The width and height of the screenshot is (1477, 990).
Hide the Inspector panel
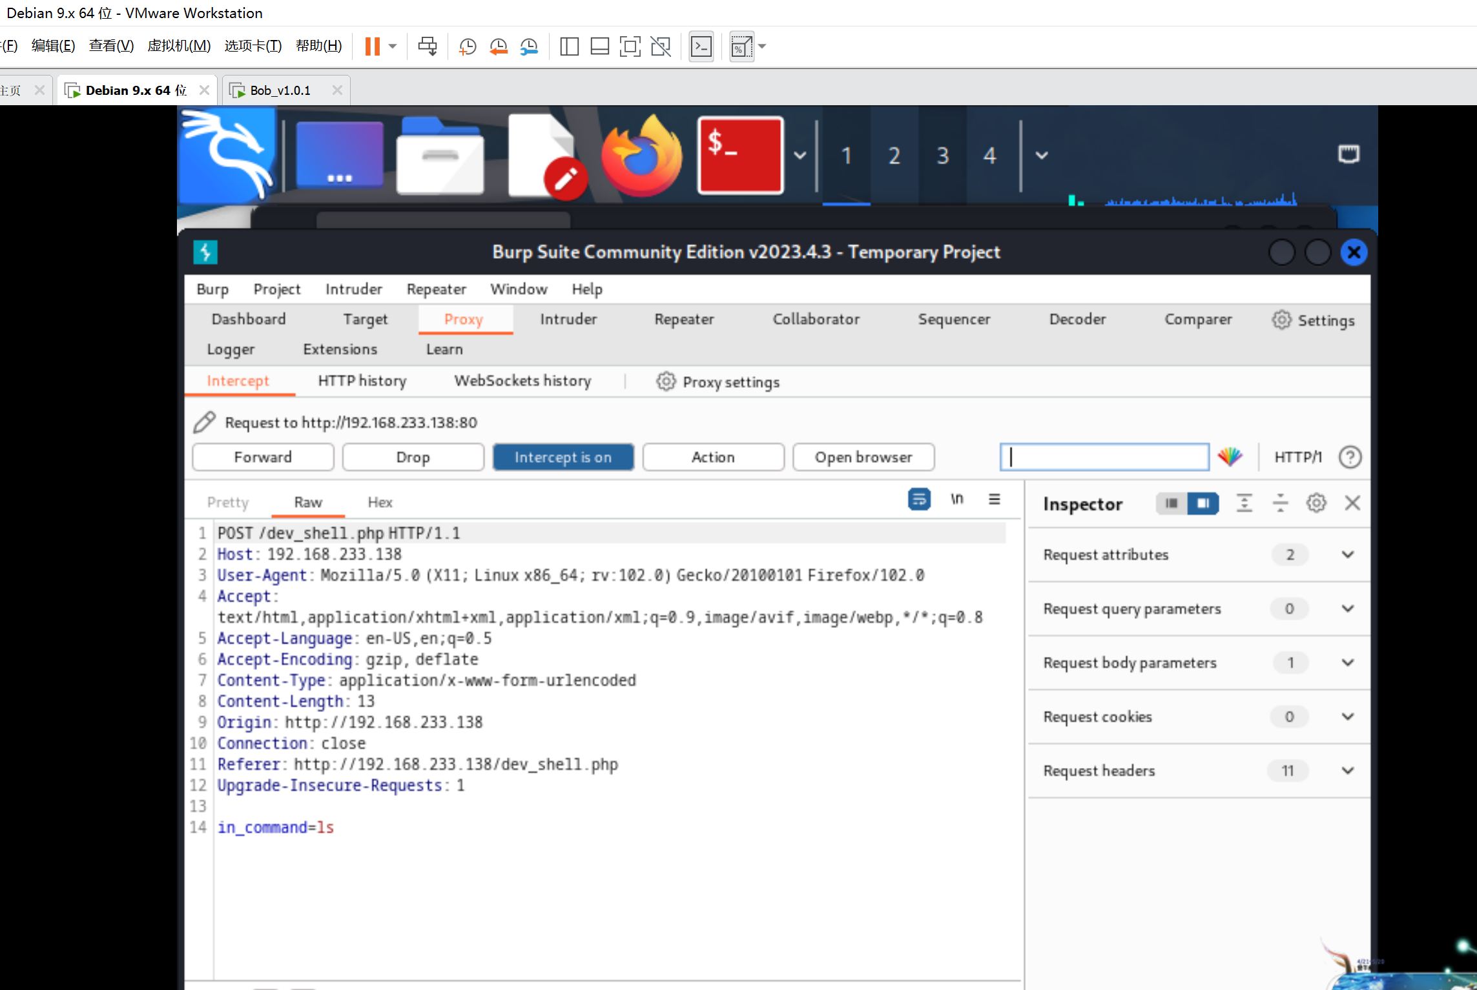coord(1352,503)
